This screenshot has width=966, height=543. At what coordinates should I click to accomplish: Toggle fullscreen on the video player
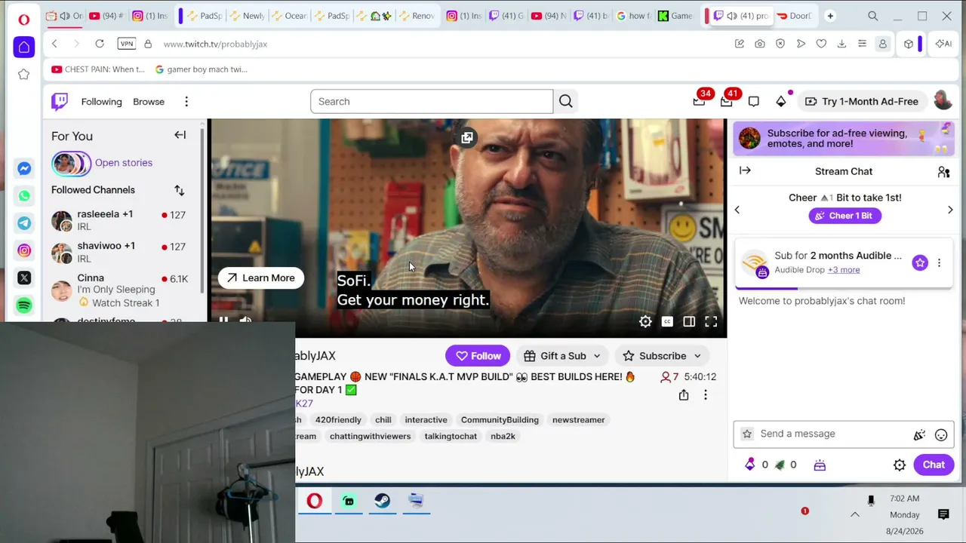pos(711,322)
